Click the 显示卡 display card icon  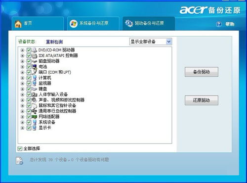(x=34, y=128)
